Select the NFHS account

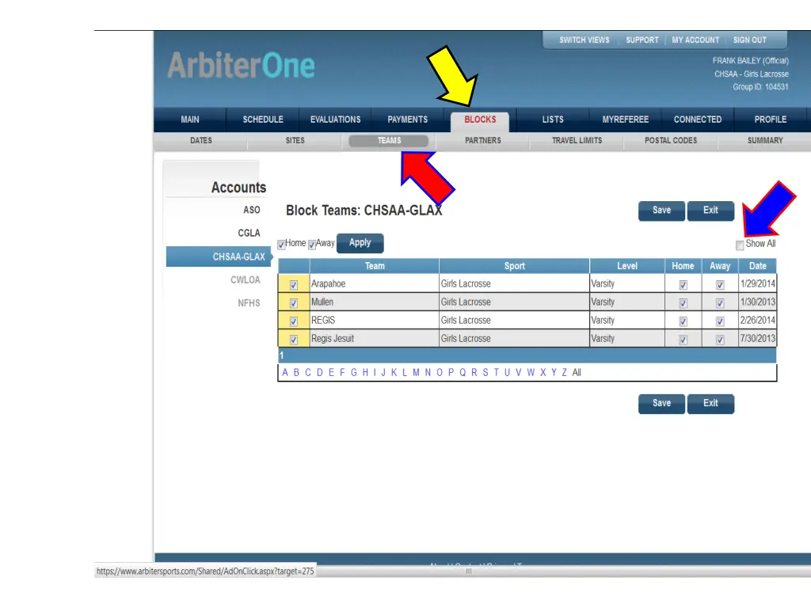249,303
